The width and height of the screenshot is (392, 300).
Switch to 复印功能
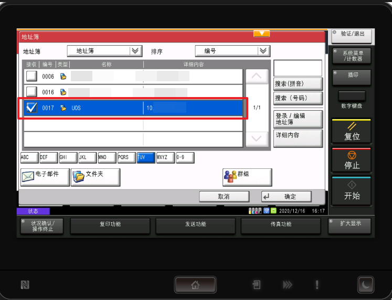click(x=110, y=226)
